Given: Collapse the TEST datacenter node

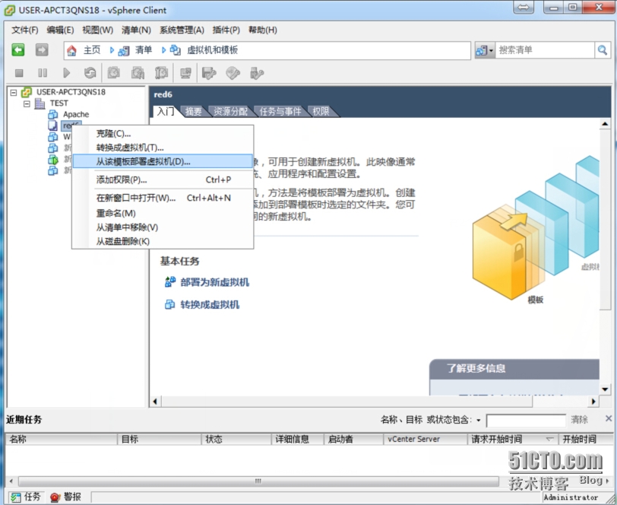Looking at the screenshot, I should tap(27, 103).
